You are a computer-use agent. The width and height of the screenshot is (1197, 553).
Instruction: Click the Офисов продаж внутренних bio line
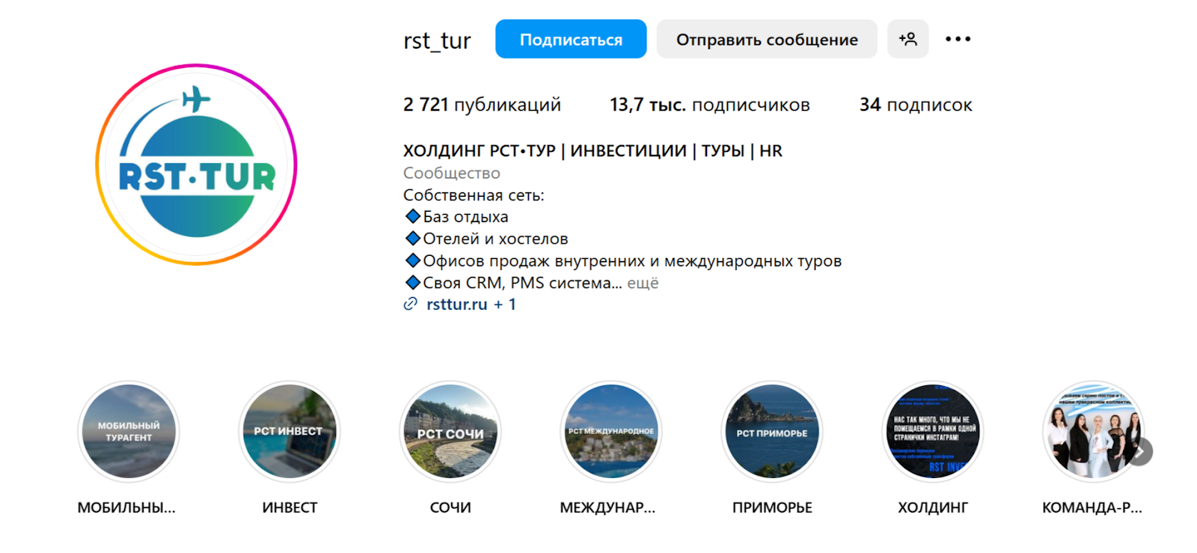tap(623, 261)
